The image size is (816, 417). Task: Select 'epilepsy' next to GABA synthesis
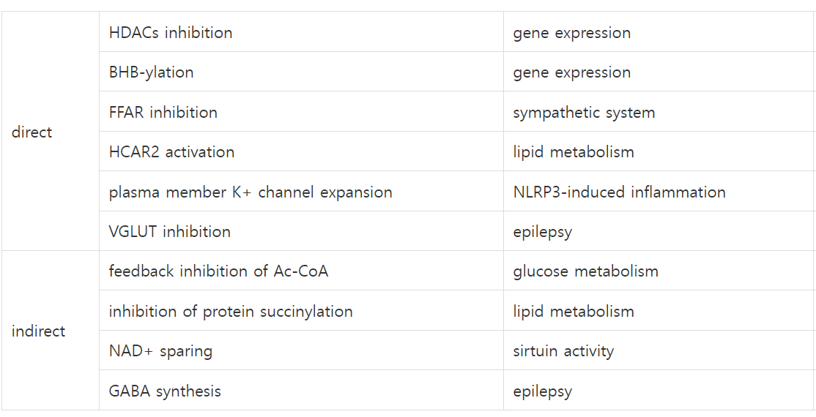pyautogui.click(x=542, y=391)
